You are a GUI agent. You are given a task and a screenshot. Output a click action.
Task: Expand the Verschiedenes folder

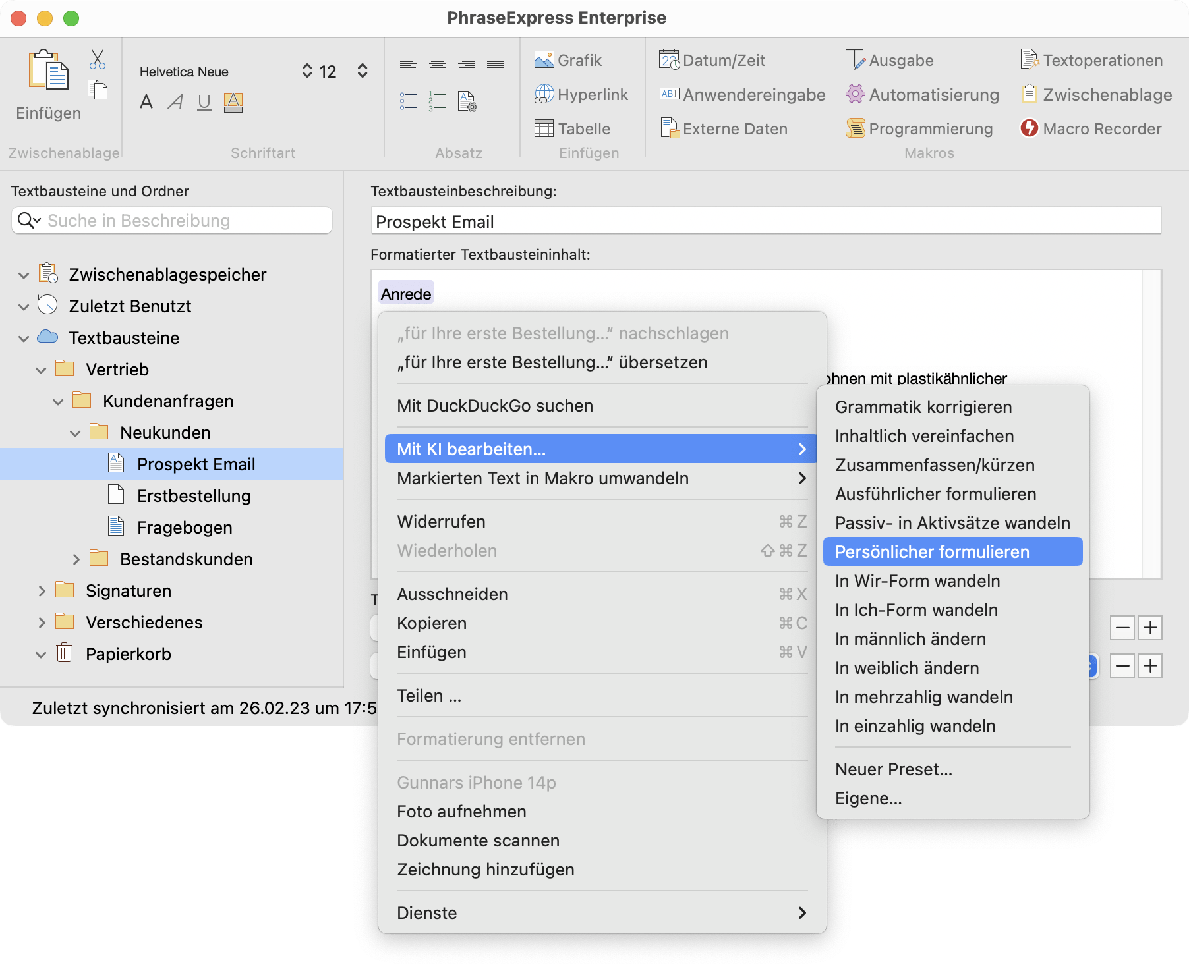pyautogui.click(x=42, y=623)
